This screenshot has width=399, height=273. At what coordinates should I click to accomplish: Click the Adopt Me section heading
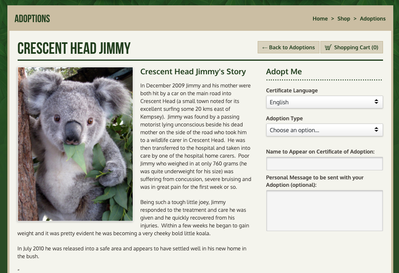click(283, 71)
